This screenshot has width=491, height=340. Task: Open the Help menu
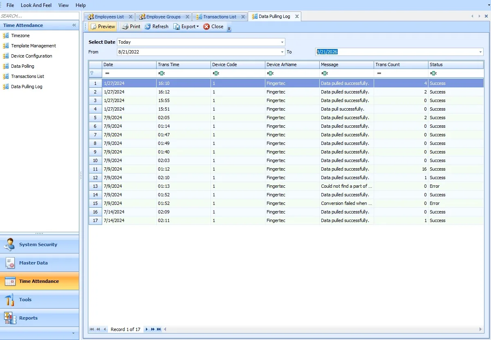click(81, 5)
